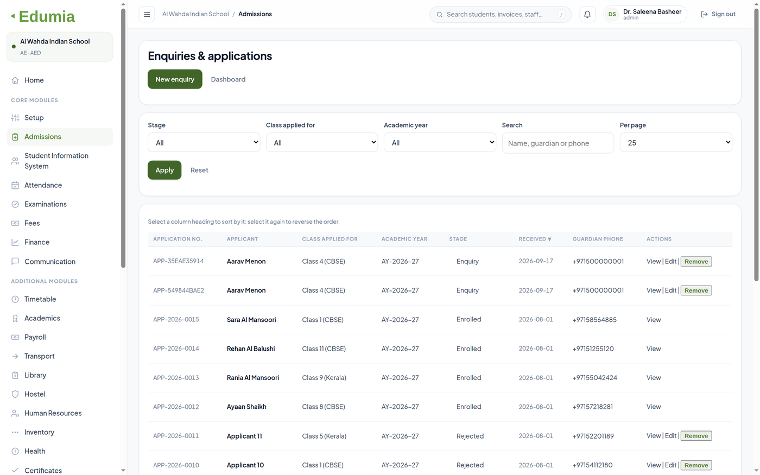This screenshot has width=760, height=475.
Task: Click the Hostel shield icon
Action: pos(15,394)
